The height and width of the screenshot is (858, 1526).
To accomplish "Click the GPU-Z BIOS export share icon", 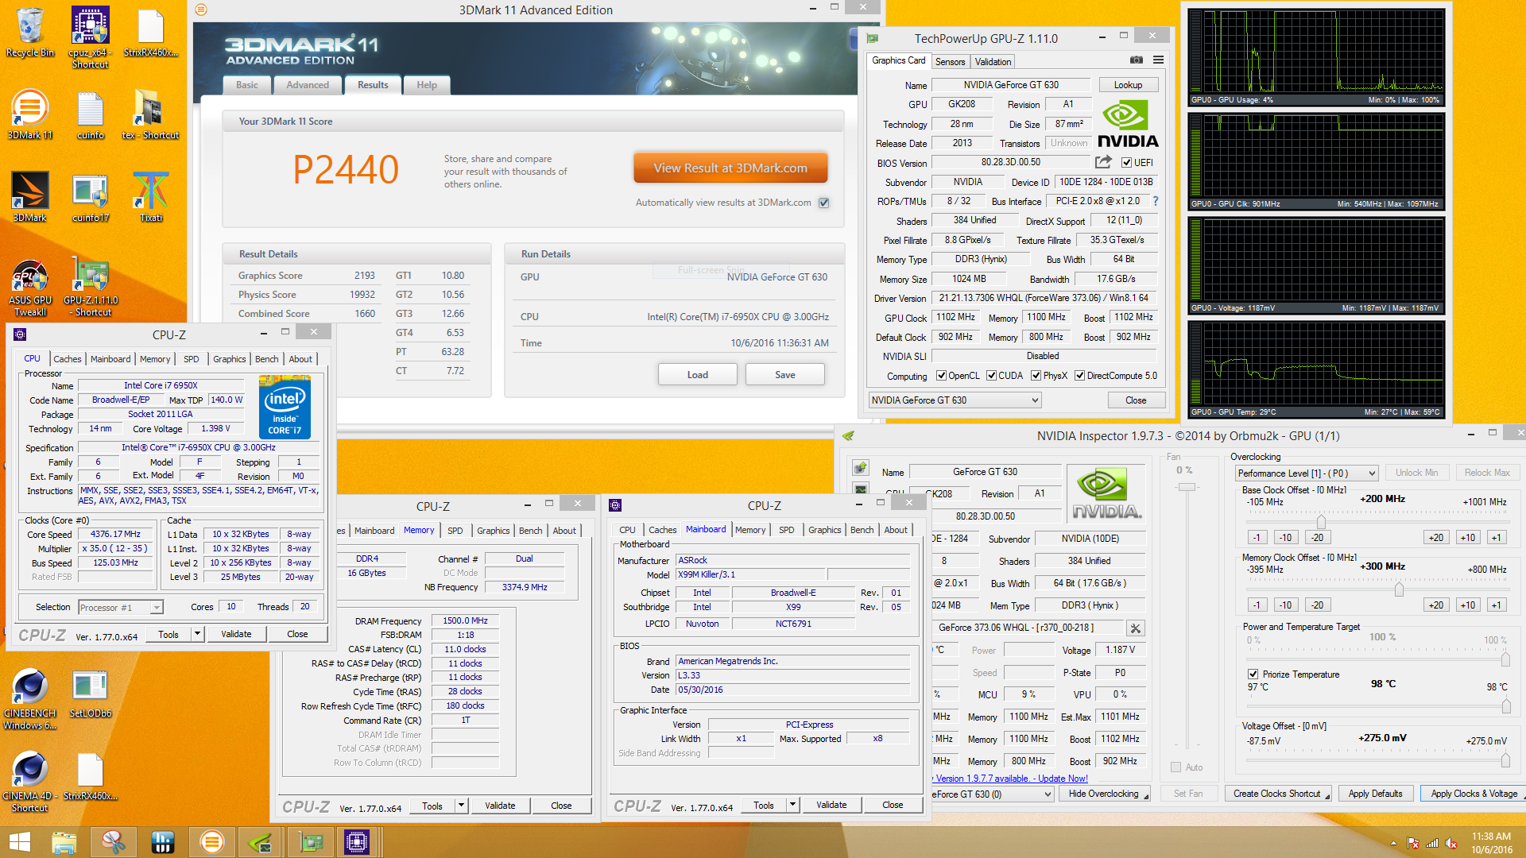I will [x=1103, y=162].
